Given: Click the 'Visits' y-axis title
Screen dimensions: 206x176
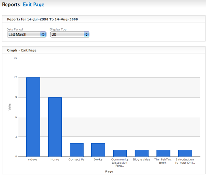Looking at the screenshot, I should [9, 107].
